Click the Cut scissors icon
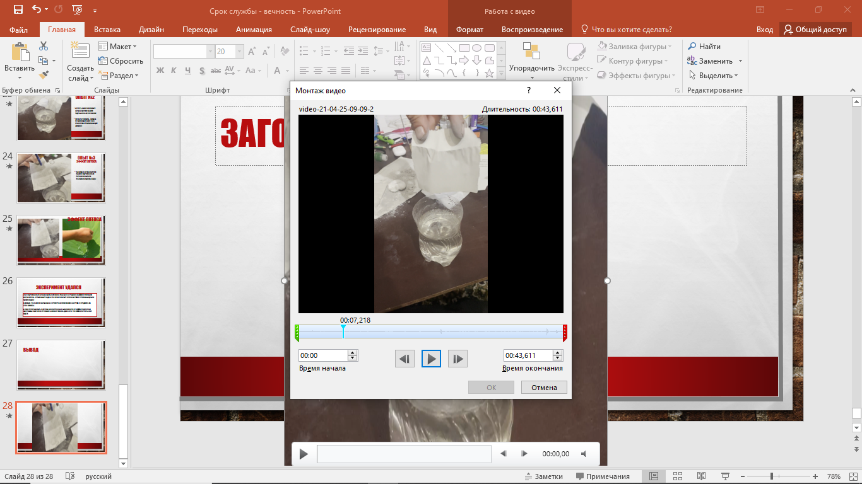This screenshot has width=862, height=484. click(44, 46)
